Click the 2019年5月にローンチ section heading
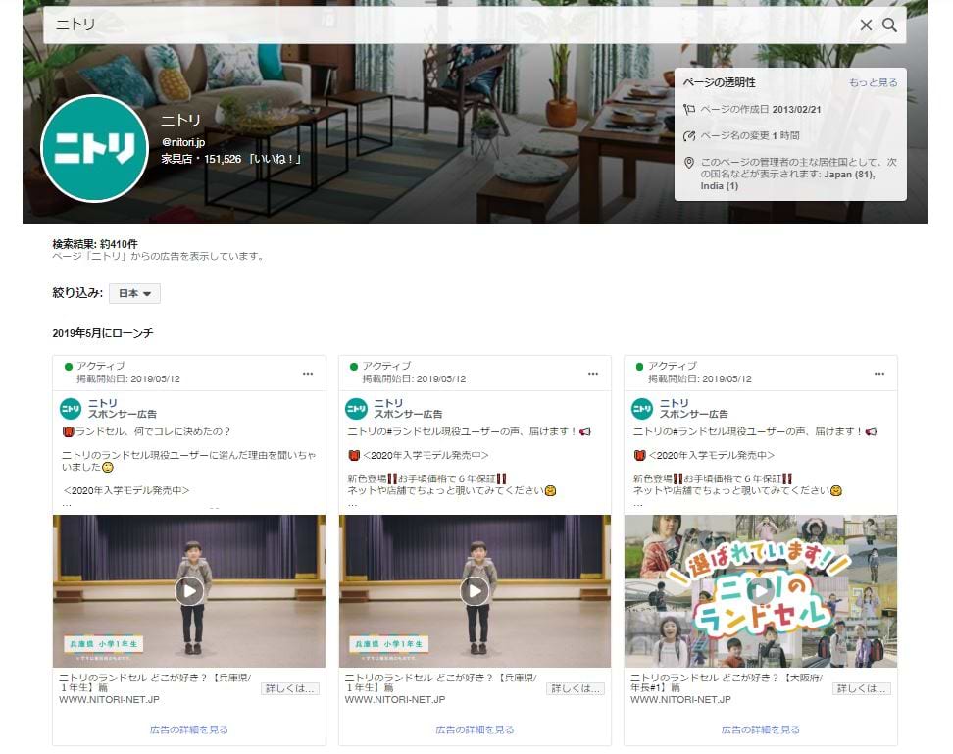This screenshot has width=953, height=754. pyautogui.click(x=103, y=333)
